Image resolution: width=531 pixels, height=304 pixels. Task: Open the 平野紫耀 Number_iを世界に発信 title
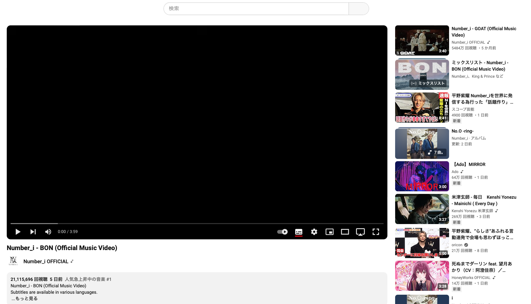tap(482, 99)
